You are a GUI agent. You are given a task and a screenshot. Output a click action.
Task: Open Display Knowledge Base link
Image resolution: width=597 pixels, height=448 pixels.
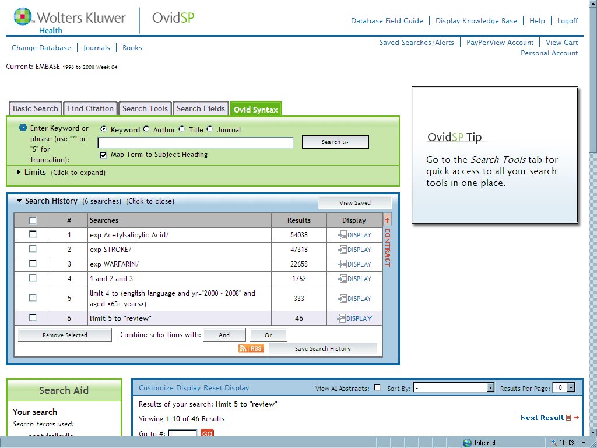click(x=476, y=21)
